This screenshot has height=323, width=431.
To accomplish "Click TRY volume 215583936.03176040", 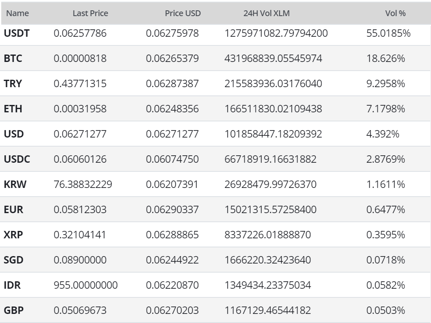I will click(273, 84).
